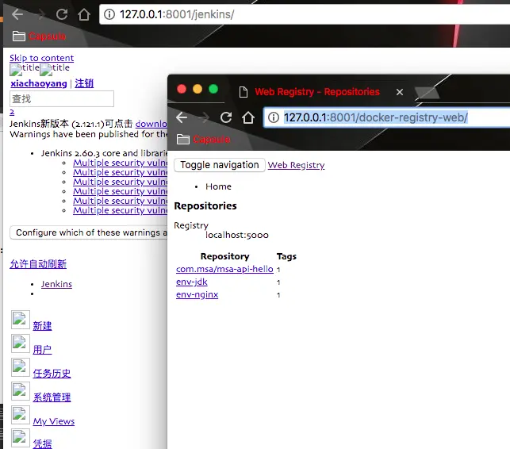Click home icon in Jenkins browser window
510x449 pixels.
(x=84, y=14)
